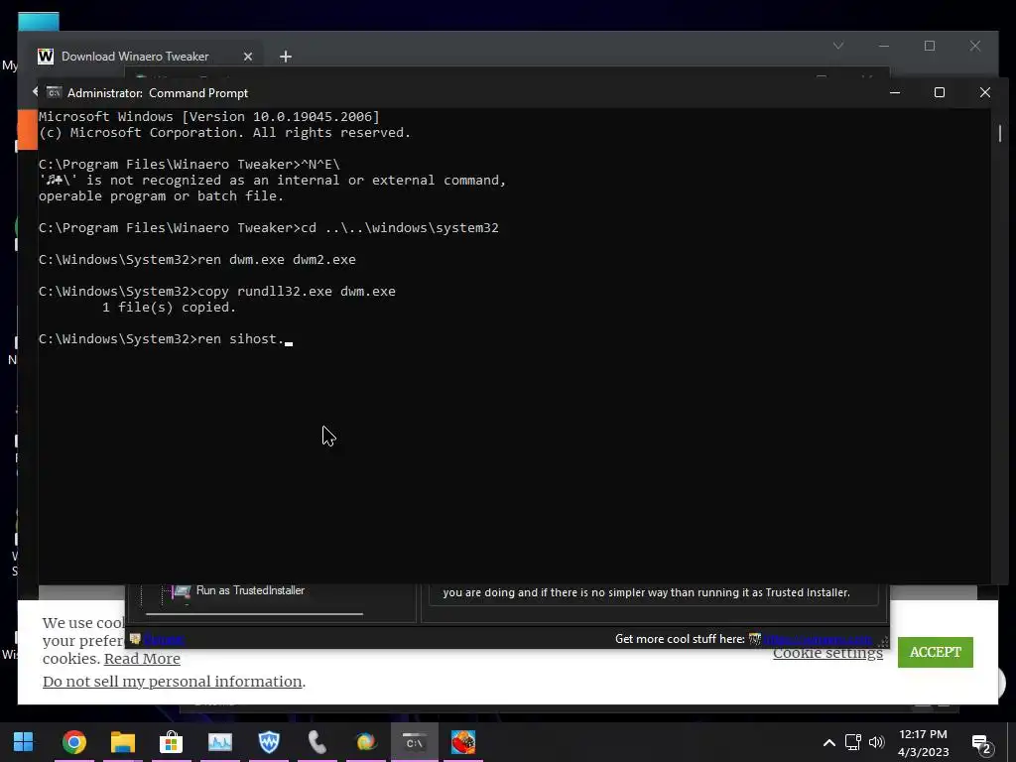The image size is (1016, 762).
Task: Open a new browser tab
Action: click(x=286, y=57)
